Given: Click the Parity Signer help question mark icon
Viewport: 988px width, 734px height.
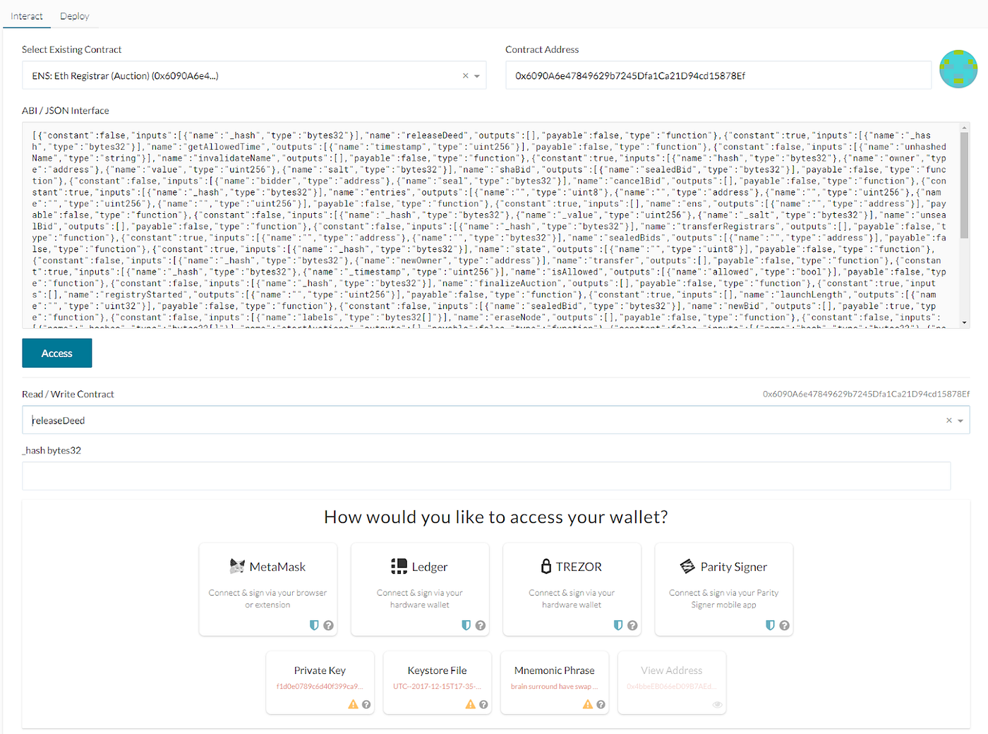Looking at the screenshot, I should click(x=784, y=625).
